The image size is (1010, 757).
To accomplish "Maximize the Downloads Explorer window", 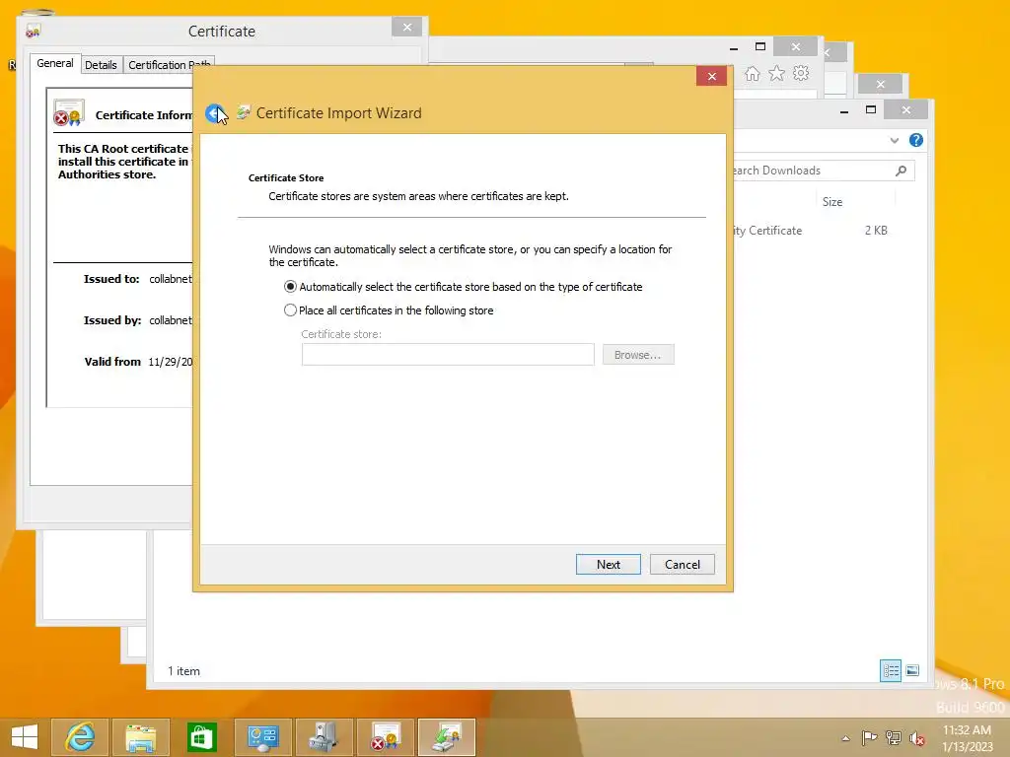I will point(871,110).
